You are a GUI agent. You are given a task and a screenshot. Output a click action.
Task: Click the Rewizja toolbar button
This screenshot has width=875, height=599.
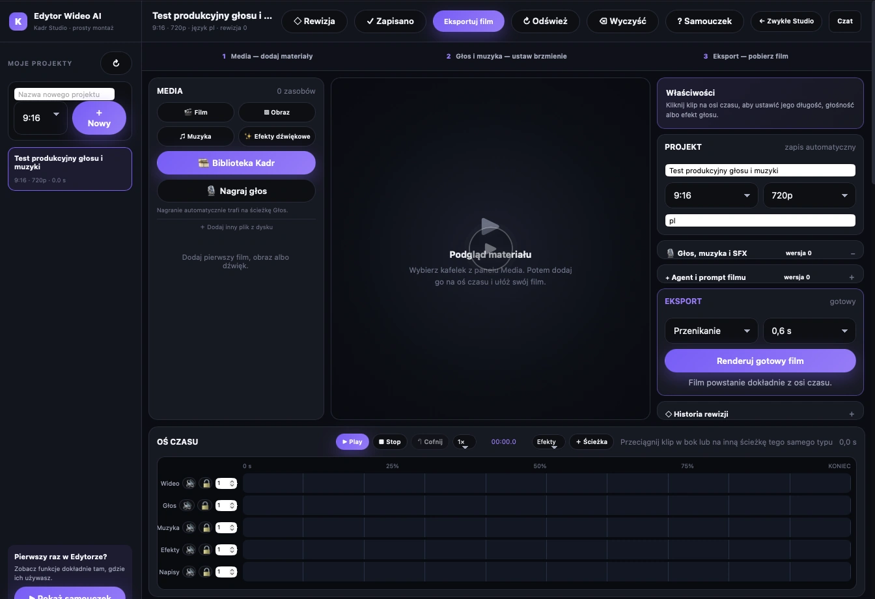(x=314, y=21)
